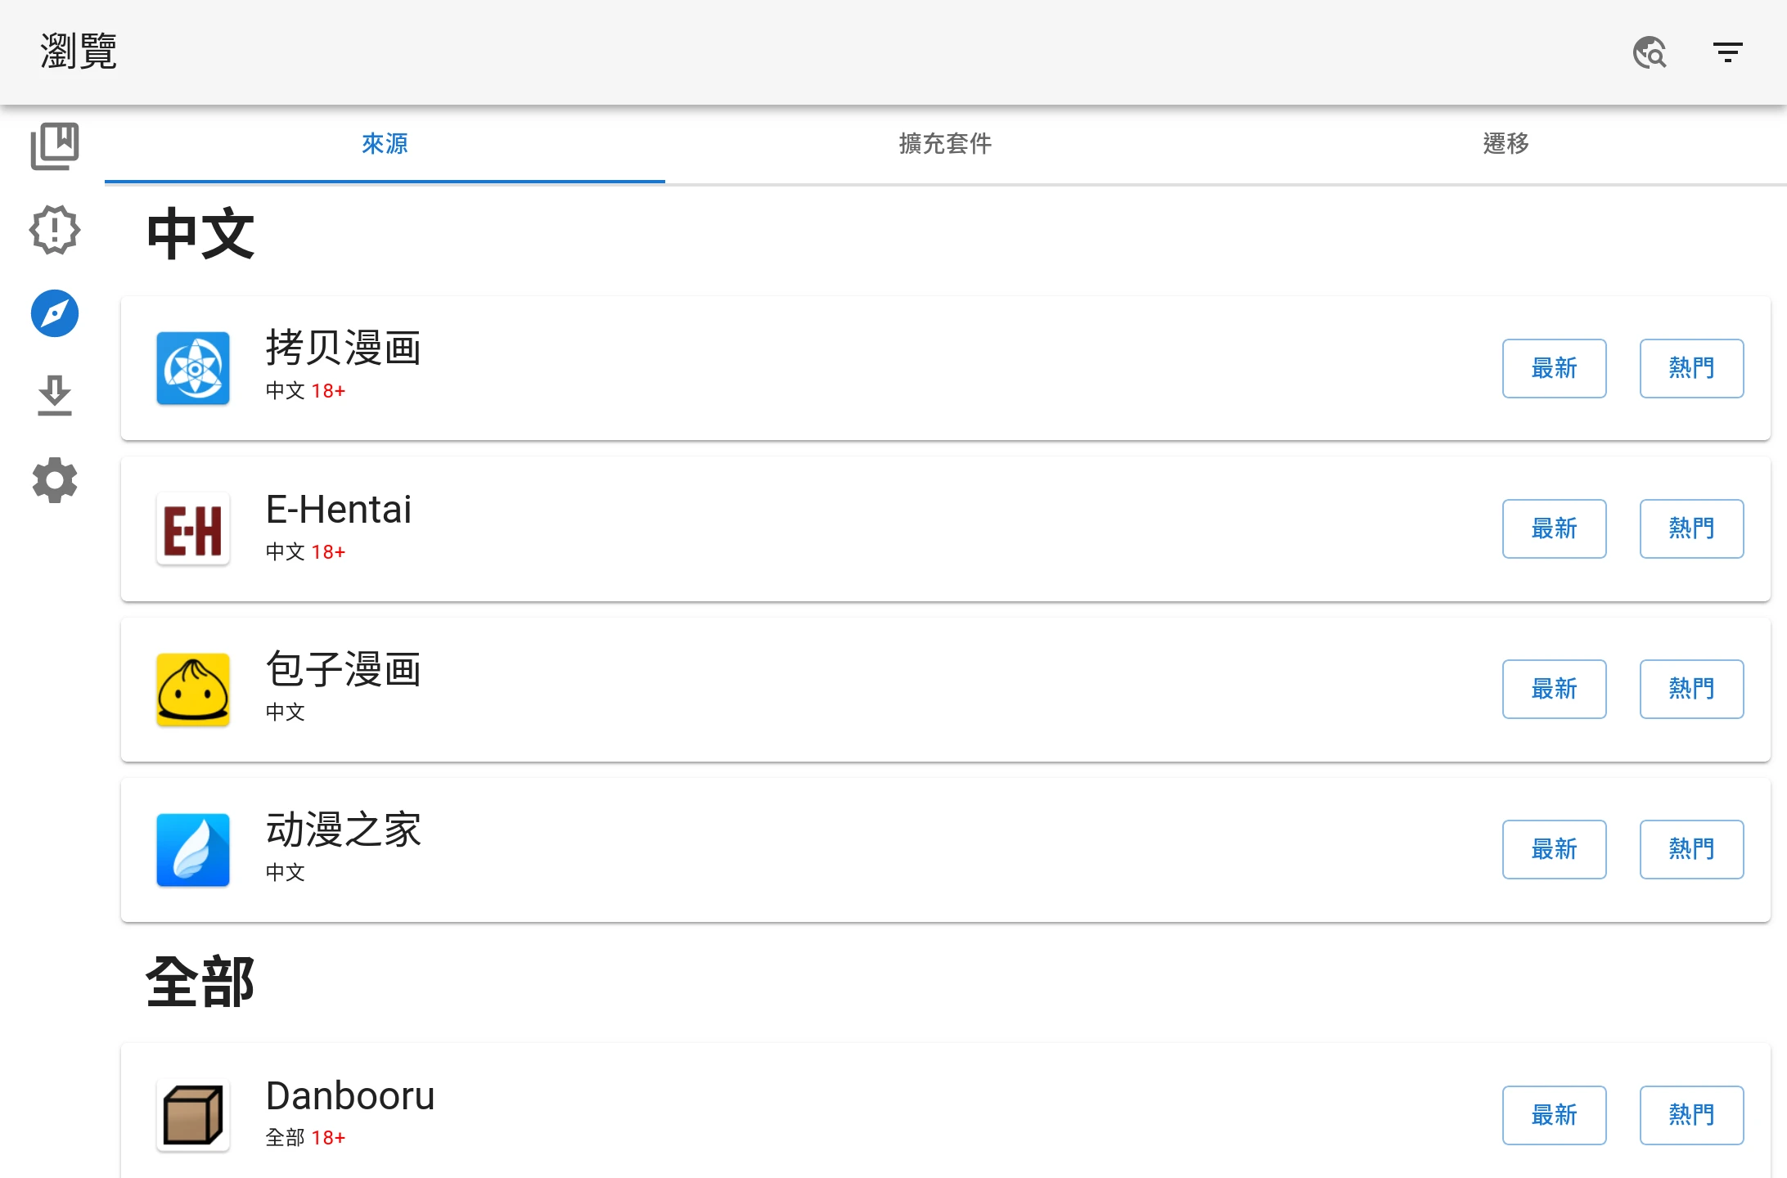1787x1178 pixels.
Task: Click the 动漫之家 feather icon
Action: (x=193, y=850)
